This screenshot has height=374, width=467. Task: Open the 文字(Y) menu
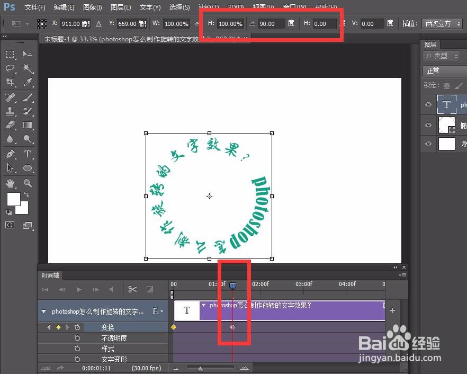(150, 7)
